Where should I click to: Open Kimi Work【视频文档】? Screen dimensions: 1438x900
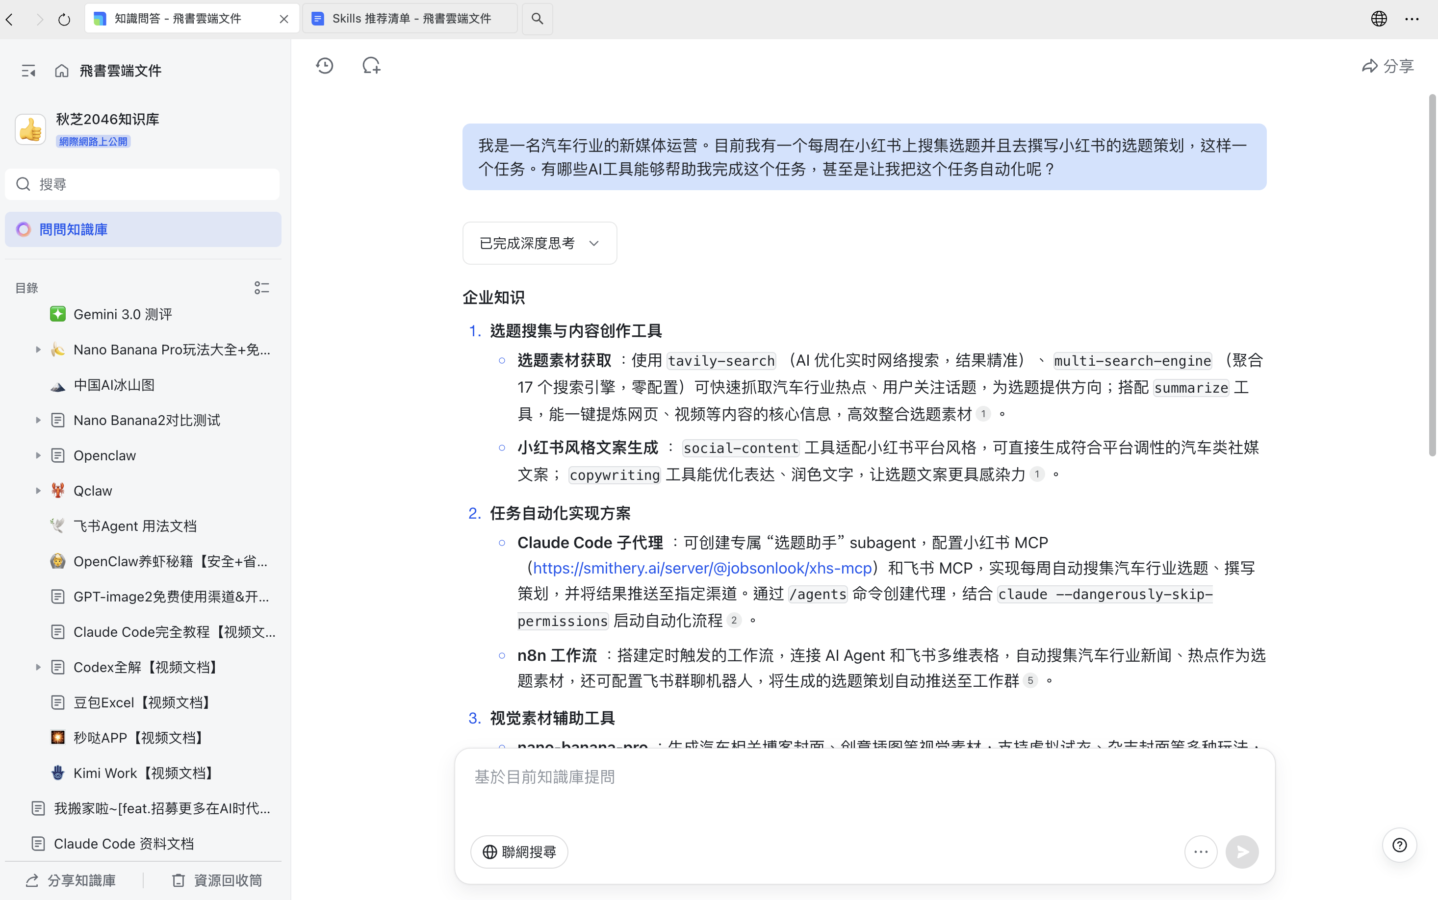(145, 773)
